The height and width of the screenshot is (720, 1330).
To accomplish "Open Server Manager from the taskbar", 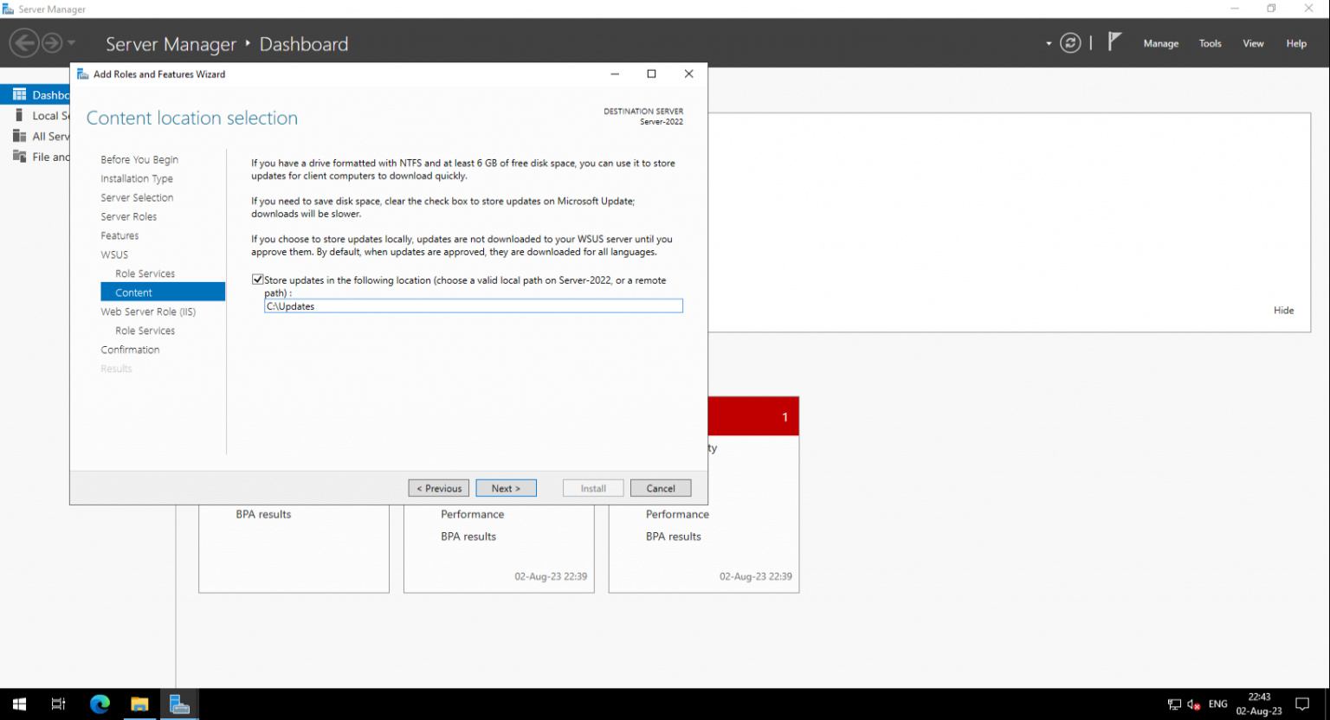I will 180,704.
